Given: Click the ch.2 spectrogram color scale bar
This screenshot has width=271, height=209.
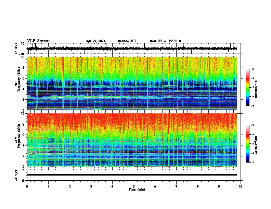Looking at the screenshot, I should pyautogui.click(x=248, y=144).
